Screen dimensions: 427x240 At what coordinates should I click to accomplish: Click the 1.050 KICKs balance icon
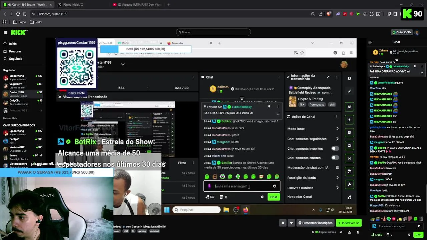373,235
